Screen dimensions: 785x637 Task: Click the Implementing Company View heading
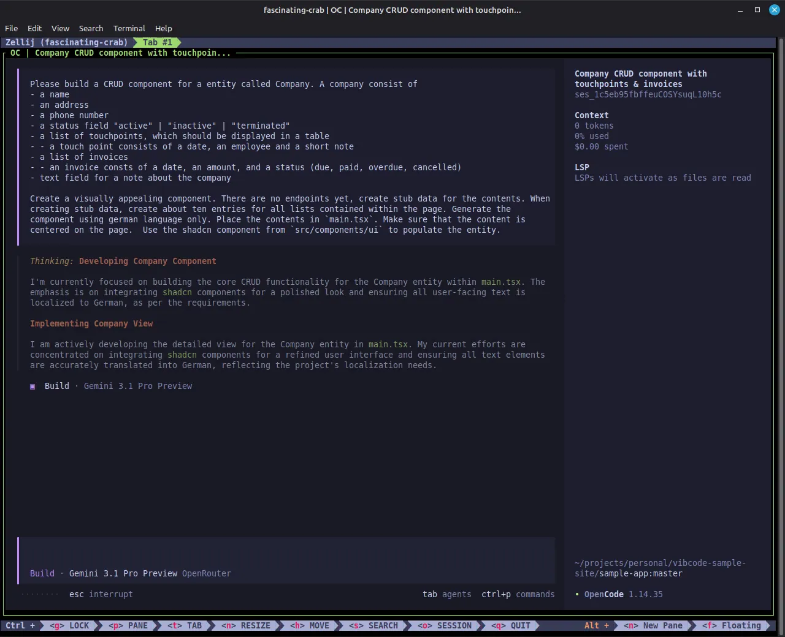[x=91, y=323]
